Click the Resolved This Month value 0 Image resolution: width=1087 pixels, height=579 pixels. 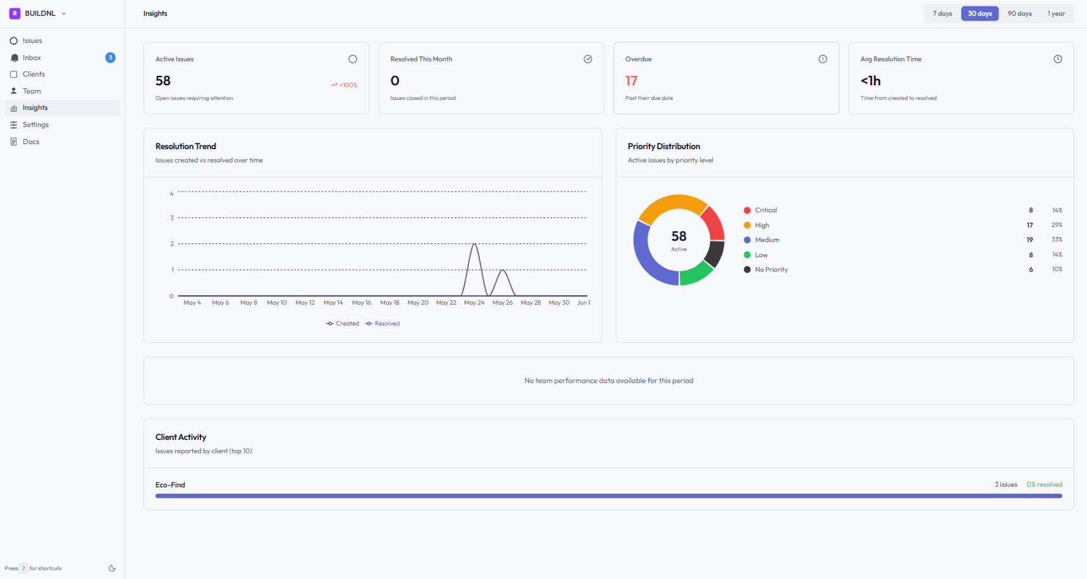click(x=395, y=81)
